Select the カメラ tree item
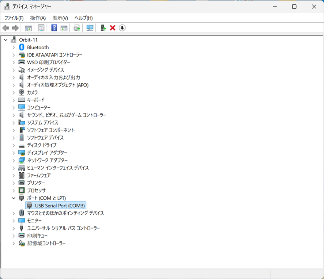 pyautogui.click(x=32, y=92)
